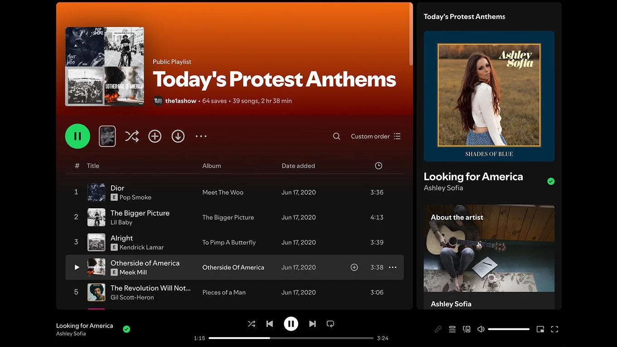Viewport: 617px width, 347px height.
Task: Toggle shuffle in the playlist header
Action: [x=132, y=136]
